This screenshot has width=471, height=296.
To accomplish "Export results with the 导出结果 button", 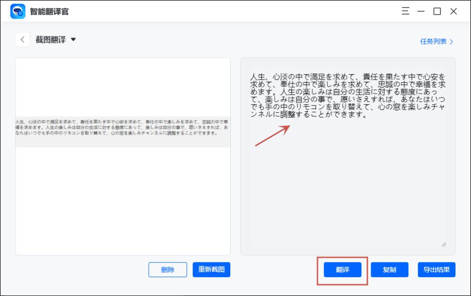I will 436,270.
